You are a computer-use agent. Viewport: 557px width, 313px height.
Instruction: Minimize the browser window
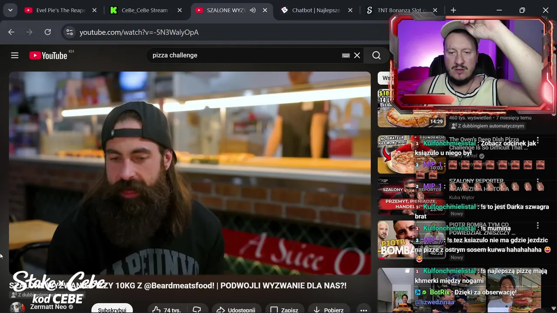pos(499,10)
